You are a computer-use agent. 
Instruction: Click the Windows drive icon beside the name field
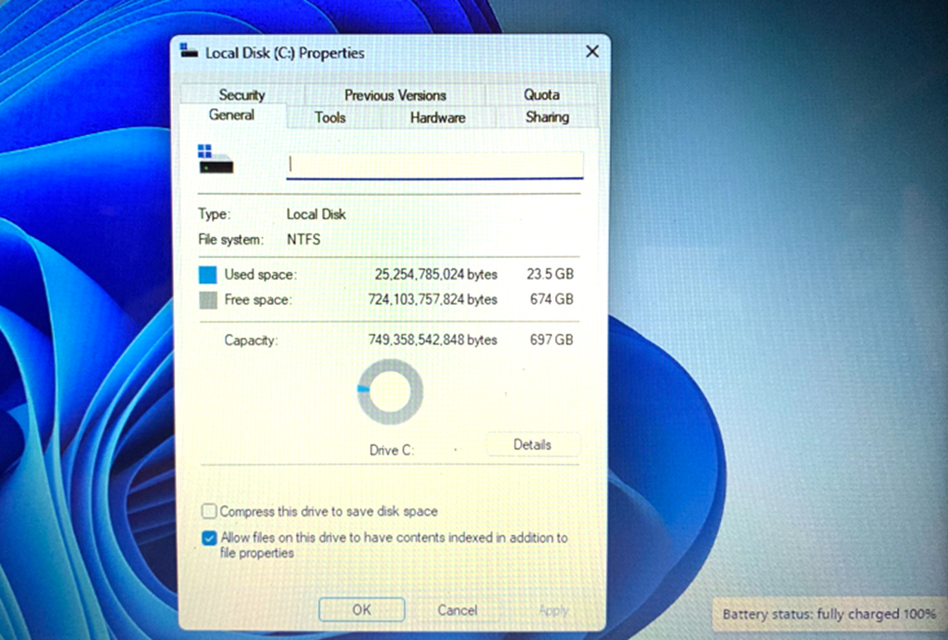pyautogui.click(x=215, y=159)
